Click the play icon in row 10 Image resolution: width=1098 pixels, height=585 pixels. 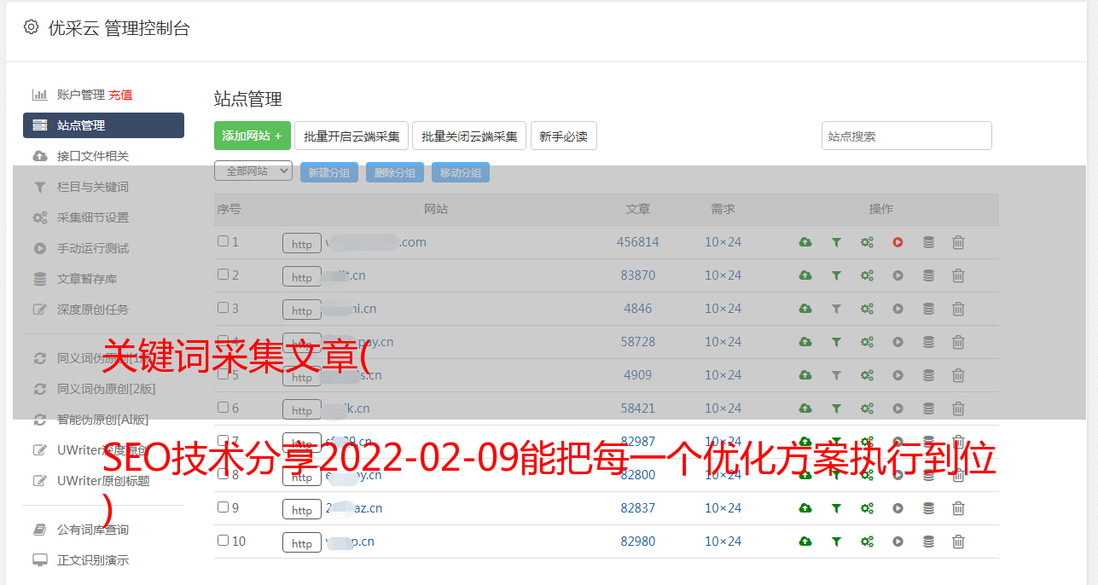click(x=898, y=542)
